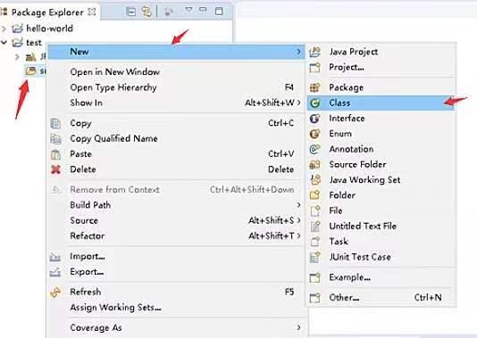The height and width of the screenshot is (338, 477).
Task: Click the Ctrl+N shortcut text
Action: coord(428,298)
